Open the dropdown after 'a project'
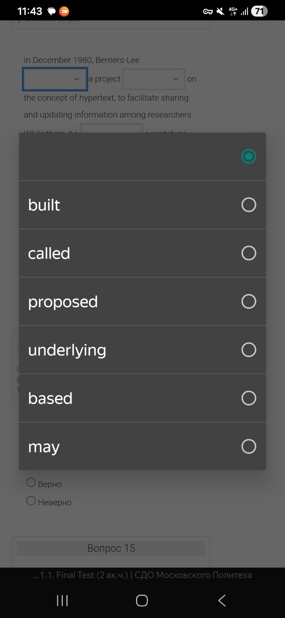Image resolution: width=285 pixels, height=618 pixels. click(154, 79)
